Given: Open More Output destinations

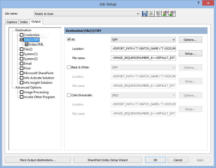Looking at the screenshot, I should [x=38, y=160].
